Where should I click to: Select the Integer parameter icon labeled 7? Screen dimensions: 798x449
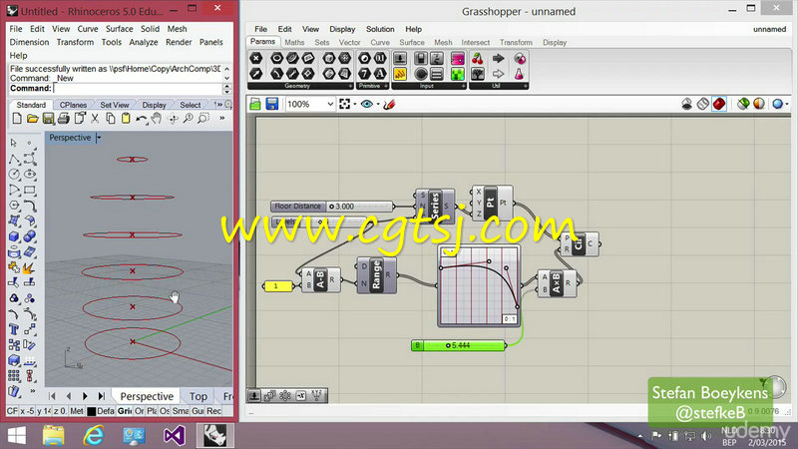point(364,74)
